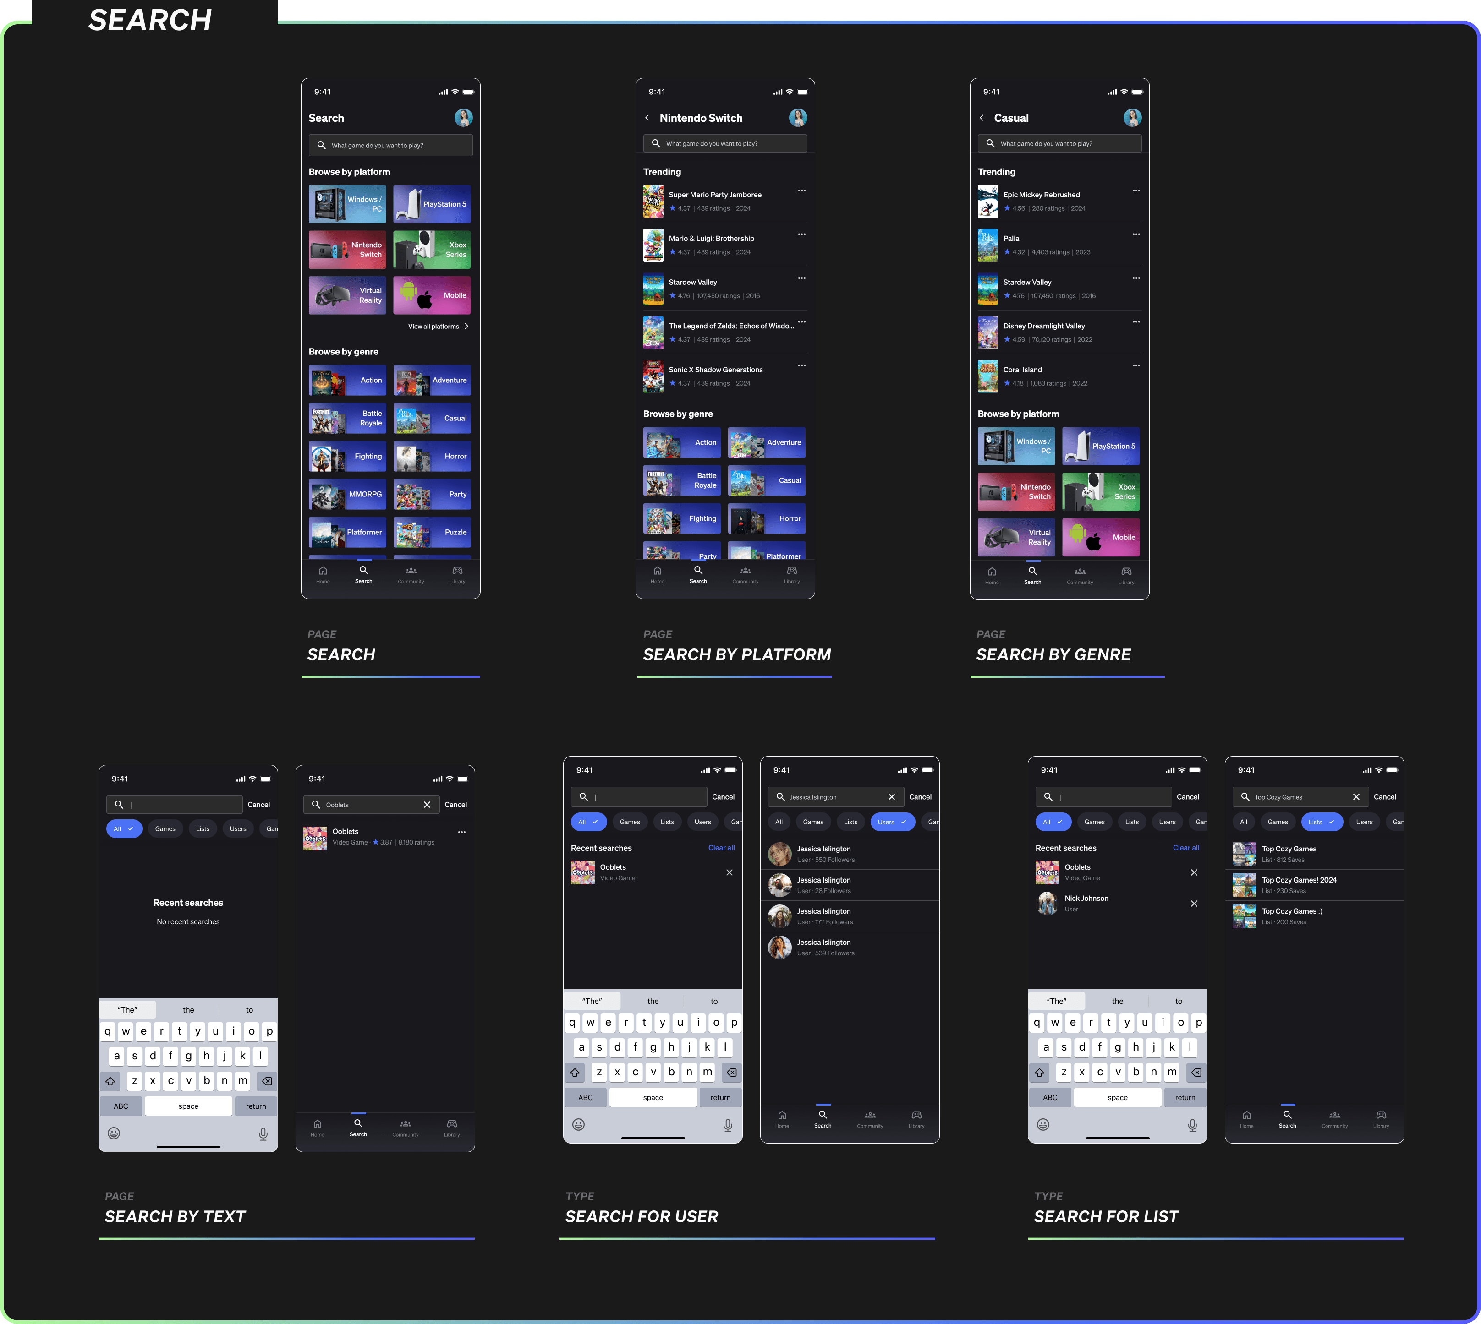Open Adventure genre tile on Nintendo Switch screen
1481x1324 pixels.
tap(767, 442)
